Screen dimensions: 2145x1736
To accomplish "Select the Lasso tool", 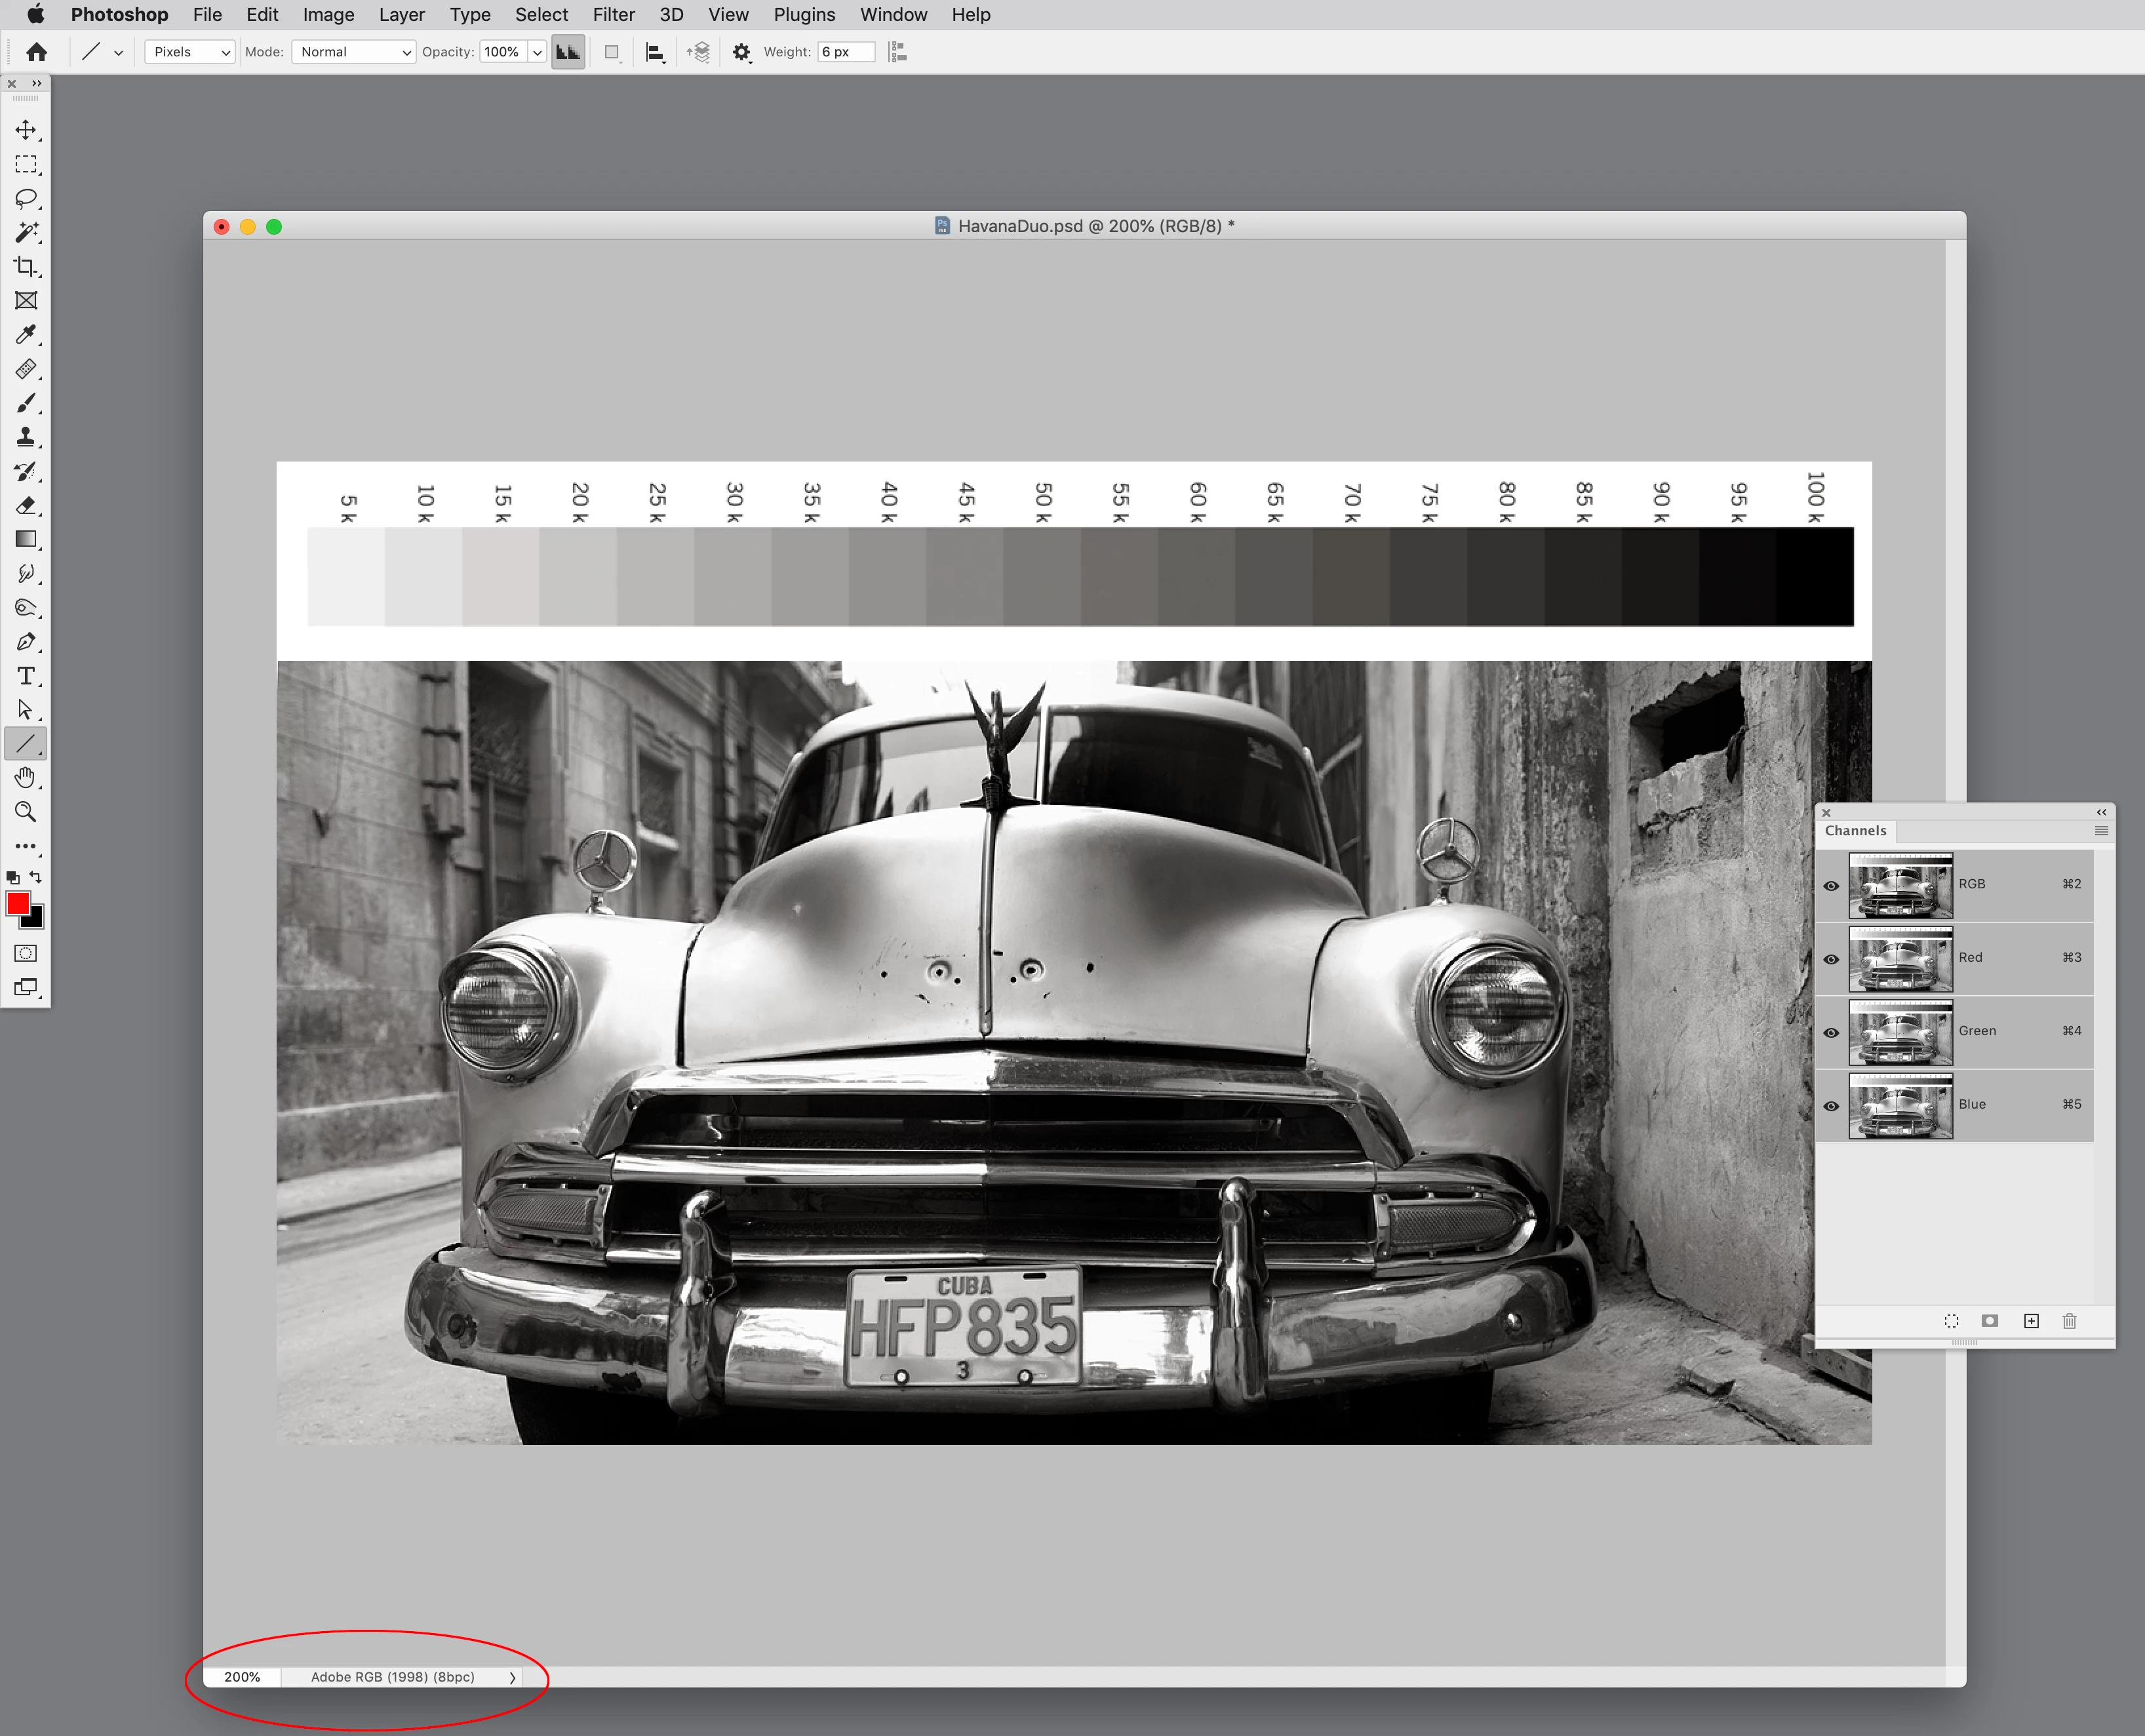I will 26,198.
